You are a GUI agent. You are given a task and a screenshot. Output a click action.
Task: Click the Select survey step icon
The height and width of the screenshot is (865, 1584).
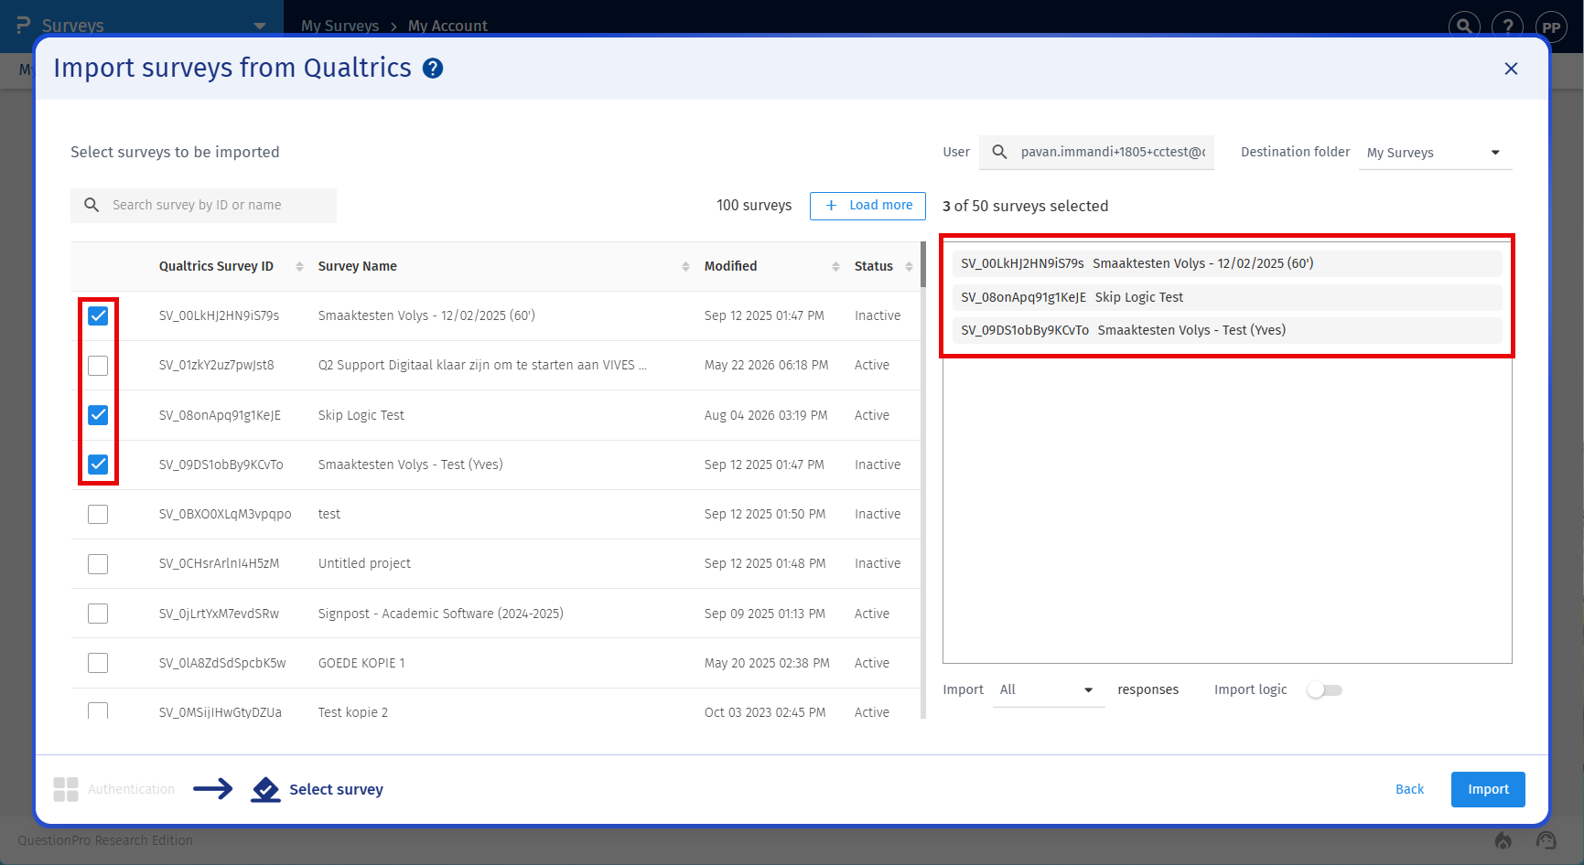(x=265, y=789)
